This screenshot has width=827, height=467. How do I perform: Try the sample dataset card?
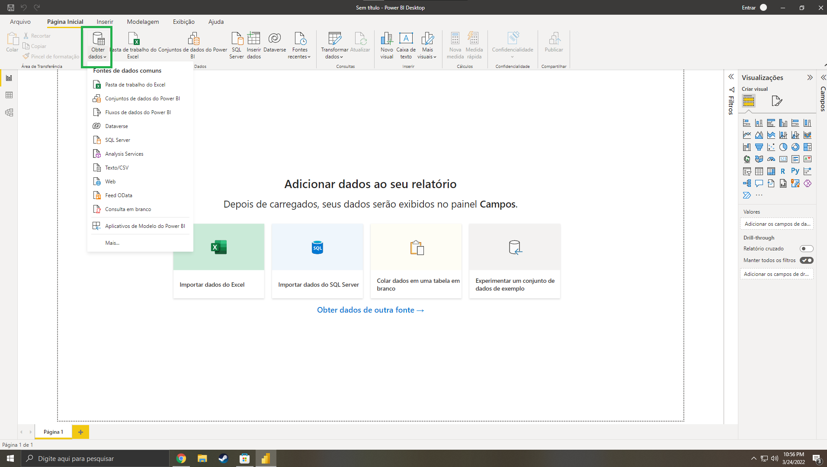515,261
